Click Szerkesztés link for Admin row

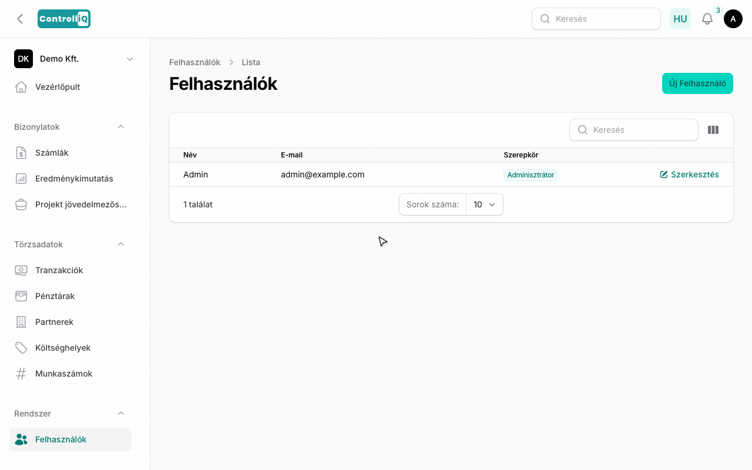[x=690, y=174]
